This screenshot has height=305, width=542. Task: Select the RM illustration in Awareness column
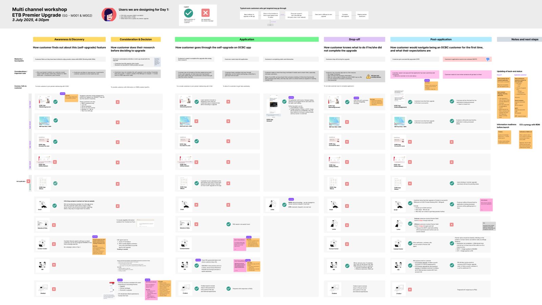pos(42,264)
